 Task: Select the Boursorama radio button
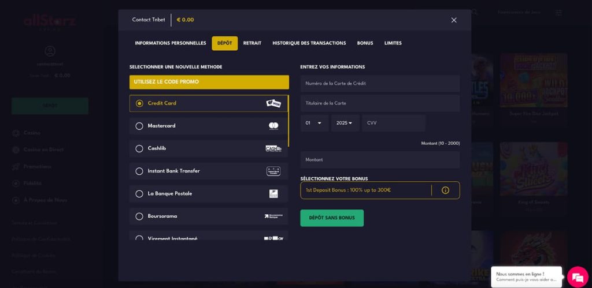coord(139,216)
